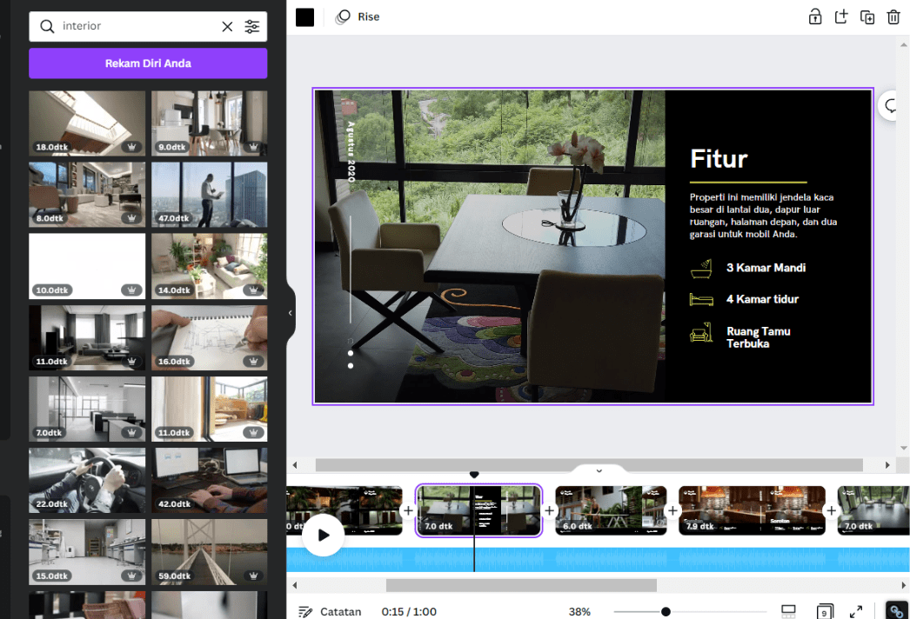Open the grid view pages icon

point(823,610)
